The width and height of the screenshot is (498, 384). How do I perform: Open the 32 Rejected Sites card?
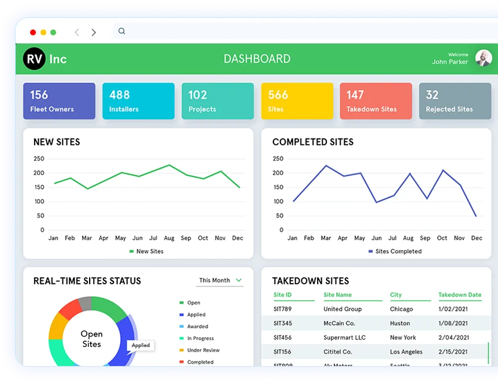pos(455,101)
